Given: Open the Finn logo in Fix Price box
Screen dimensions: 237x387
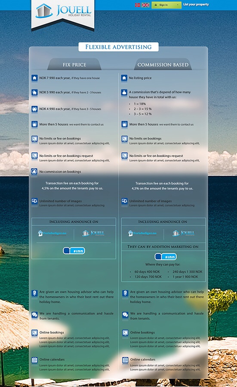Looking at the screenshot, I should pos(74,251).
